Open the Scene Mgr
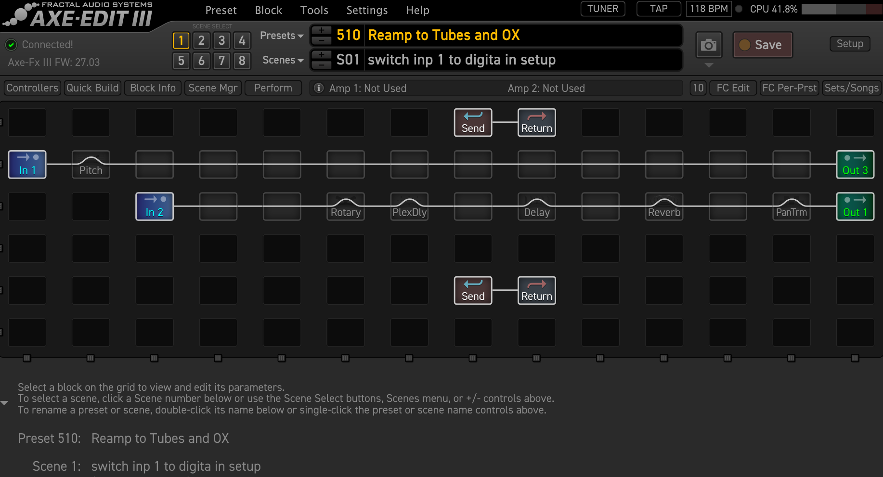Screen dimensions: 883x477 213,88
